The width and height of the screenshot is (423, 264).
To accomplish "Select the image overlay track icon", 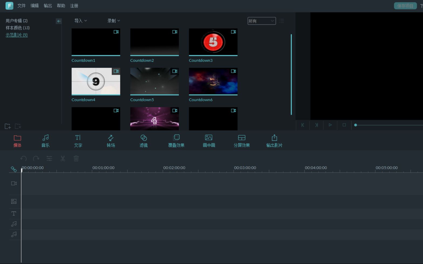I will 14,201.
